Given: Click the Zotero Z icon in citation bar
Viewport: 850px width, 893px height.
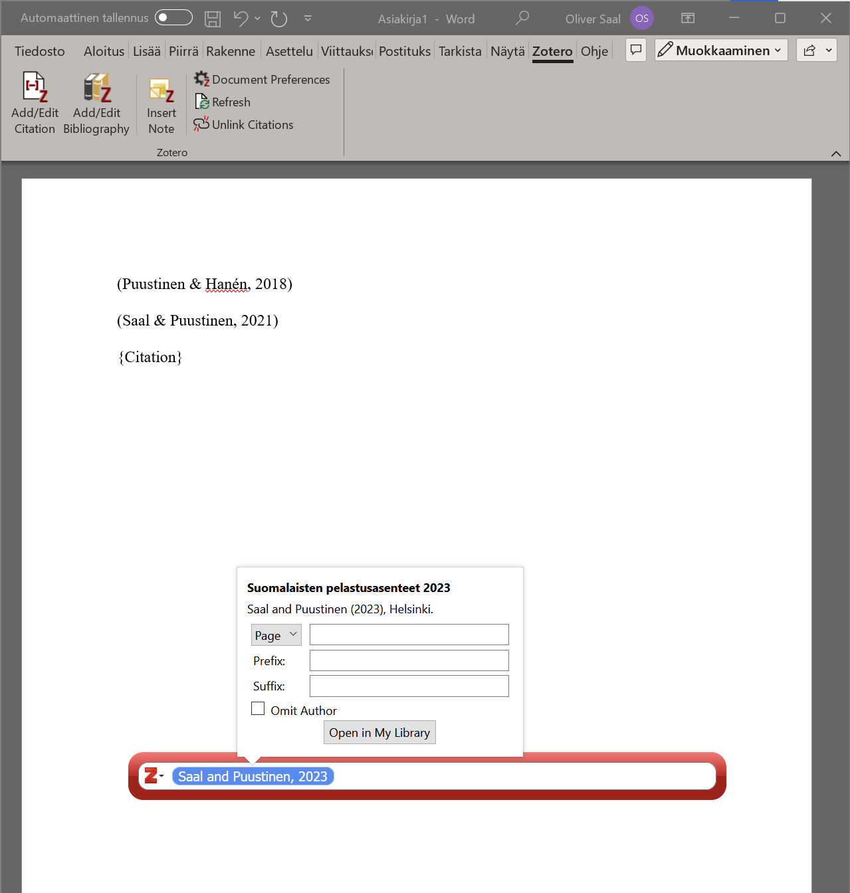Looking at the screenshot, I should [152, 775].
